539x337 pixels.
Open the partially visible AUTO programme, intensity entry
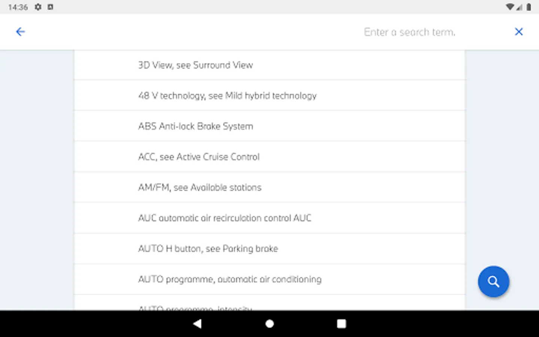tap(195, 307)
